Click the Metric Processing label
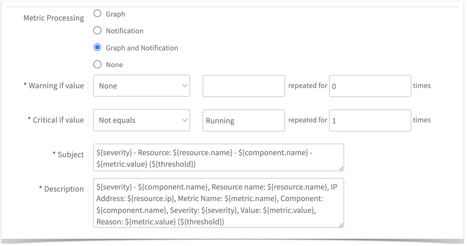The height and width of the screenshot is (246, 467). (x=53, y=18)
